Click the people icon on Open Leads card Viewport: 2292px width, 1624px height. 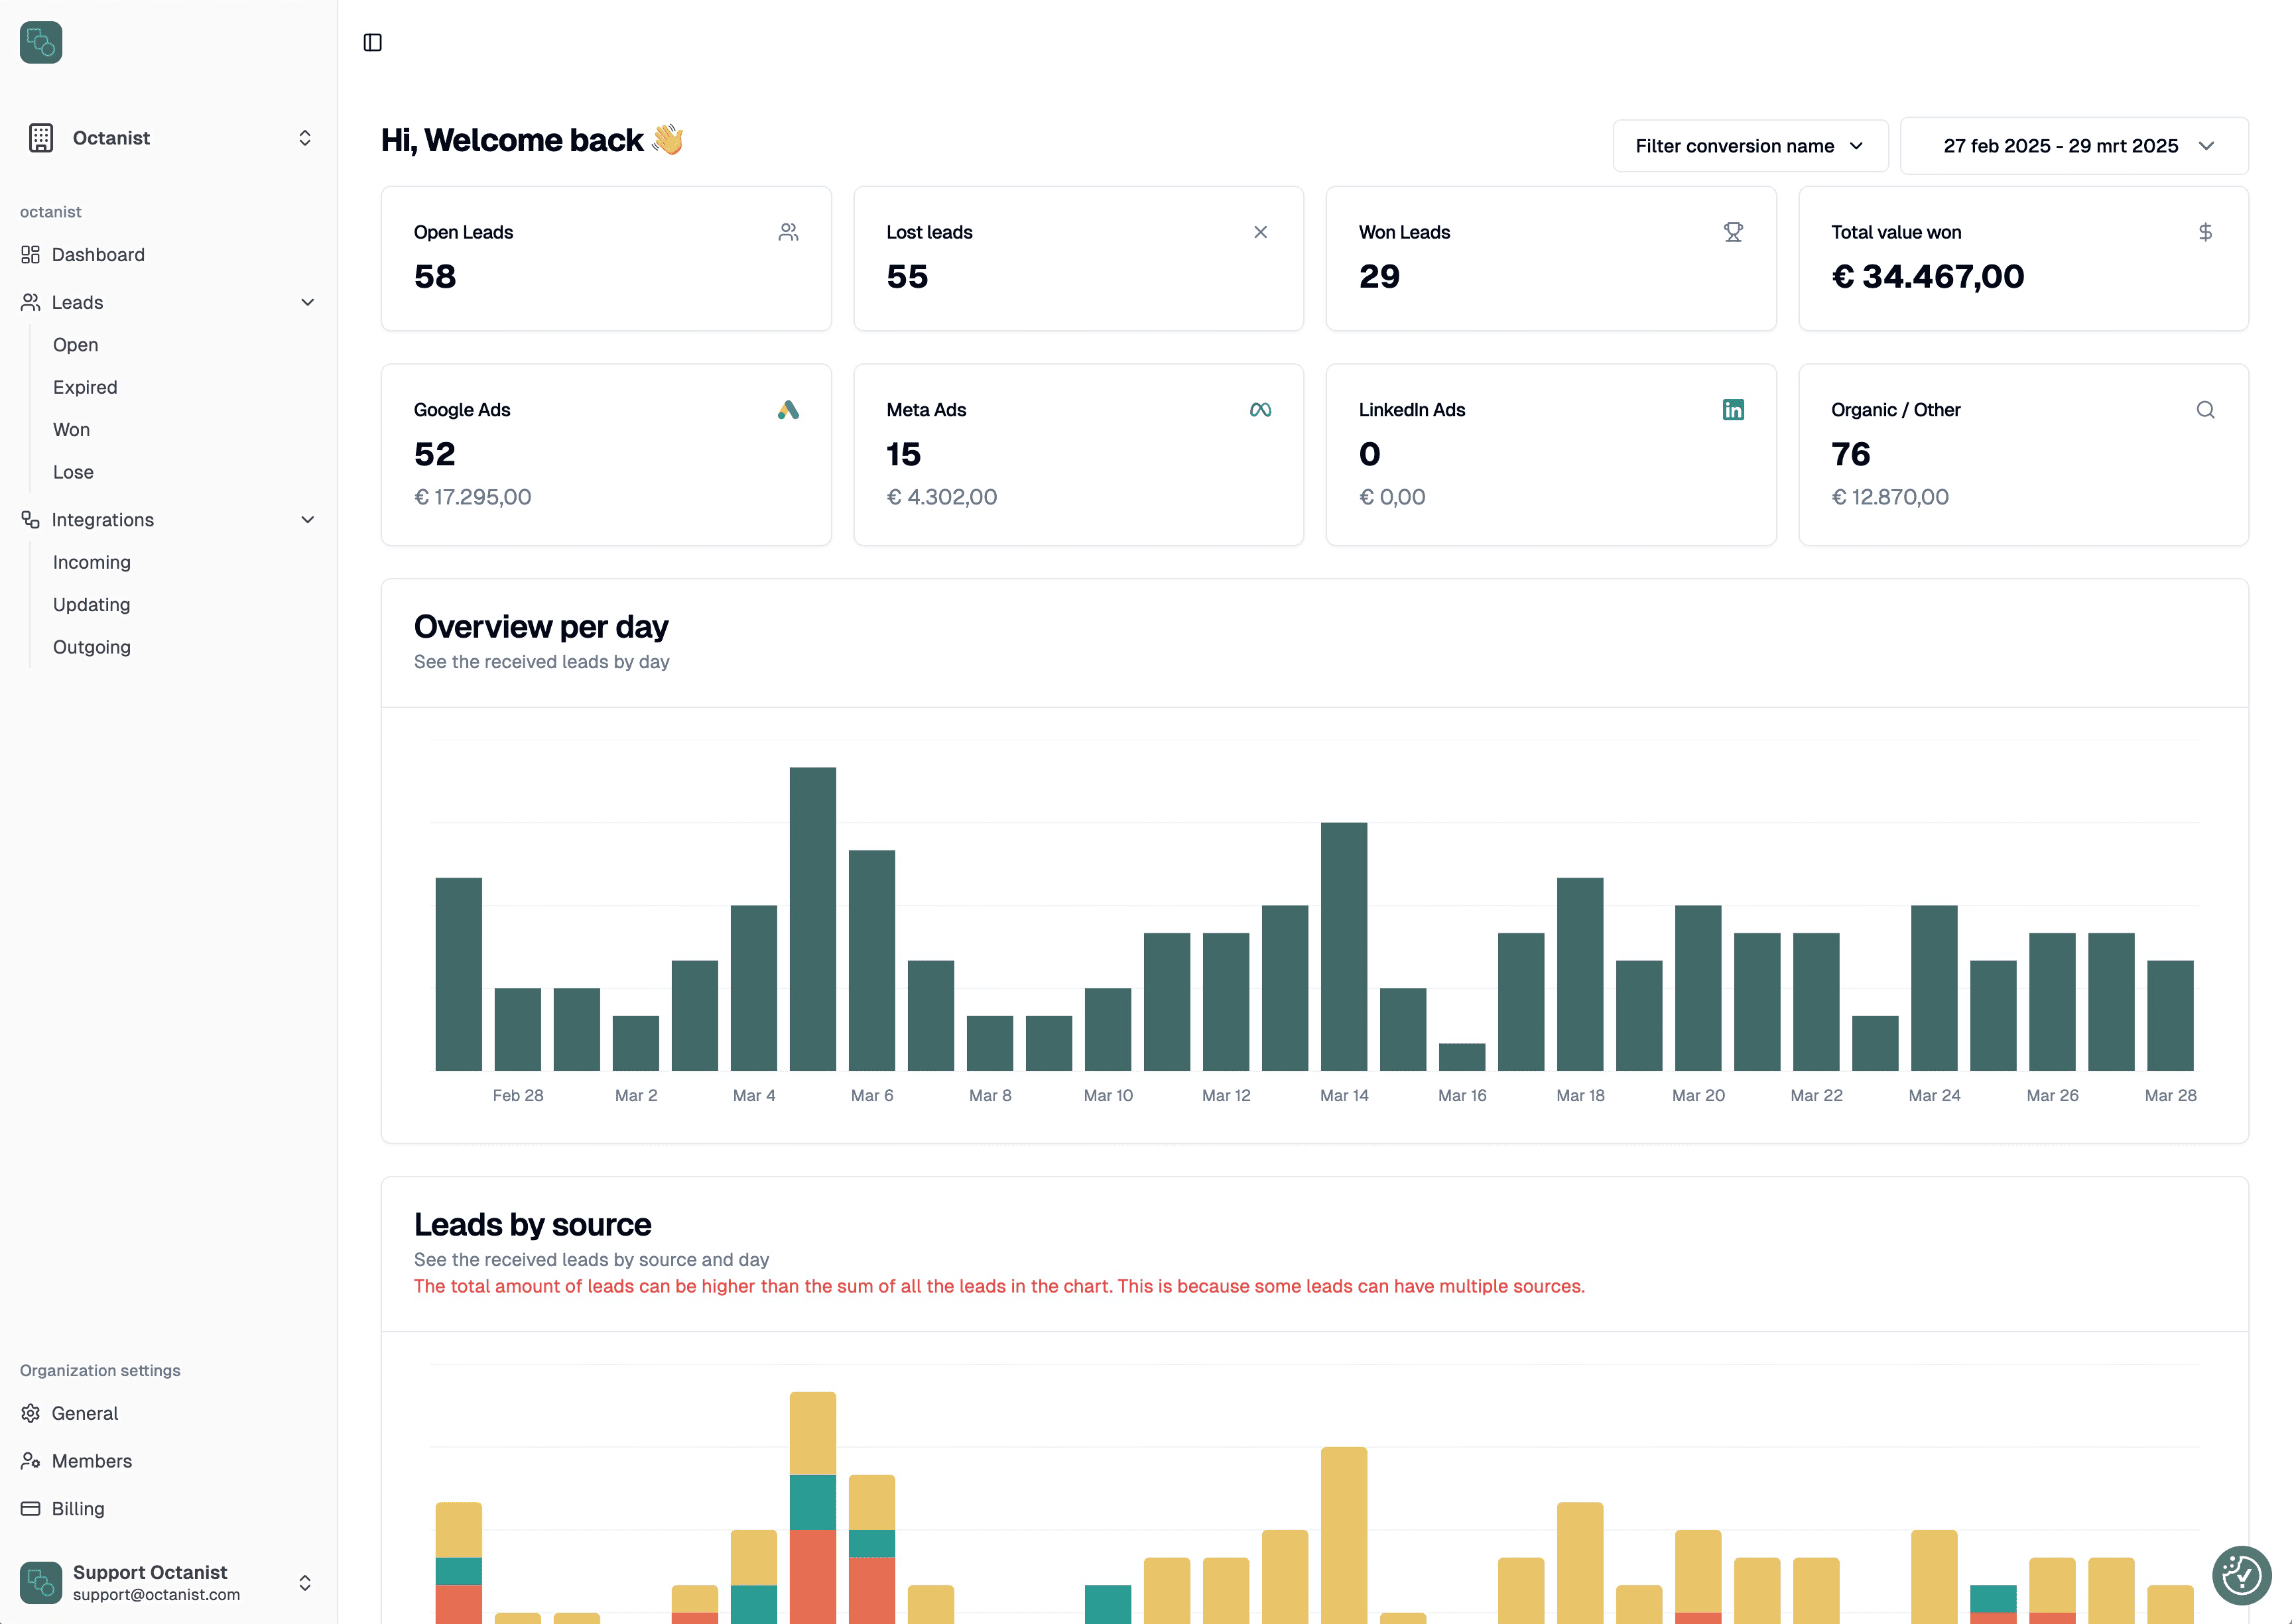point(789,231)
